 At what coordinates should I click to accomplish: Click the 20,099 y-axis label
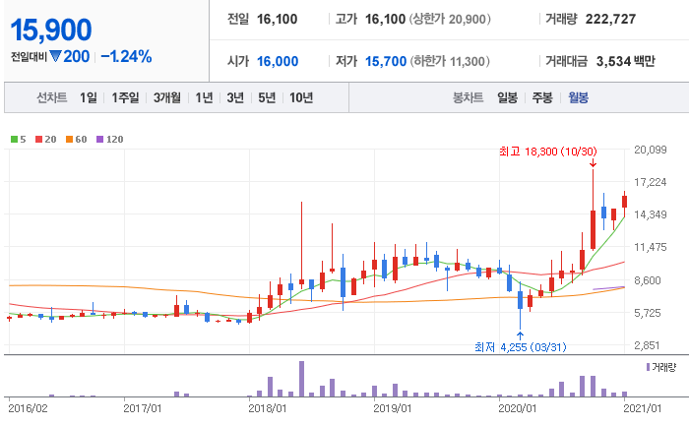click(x=651, y=150)
